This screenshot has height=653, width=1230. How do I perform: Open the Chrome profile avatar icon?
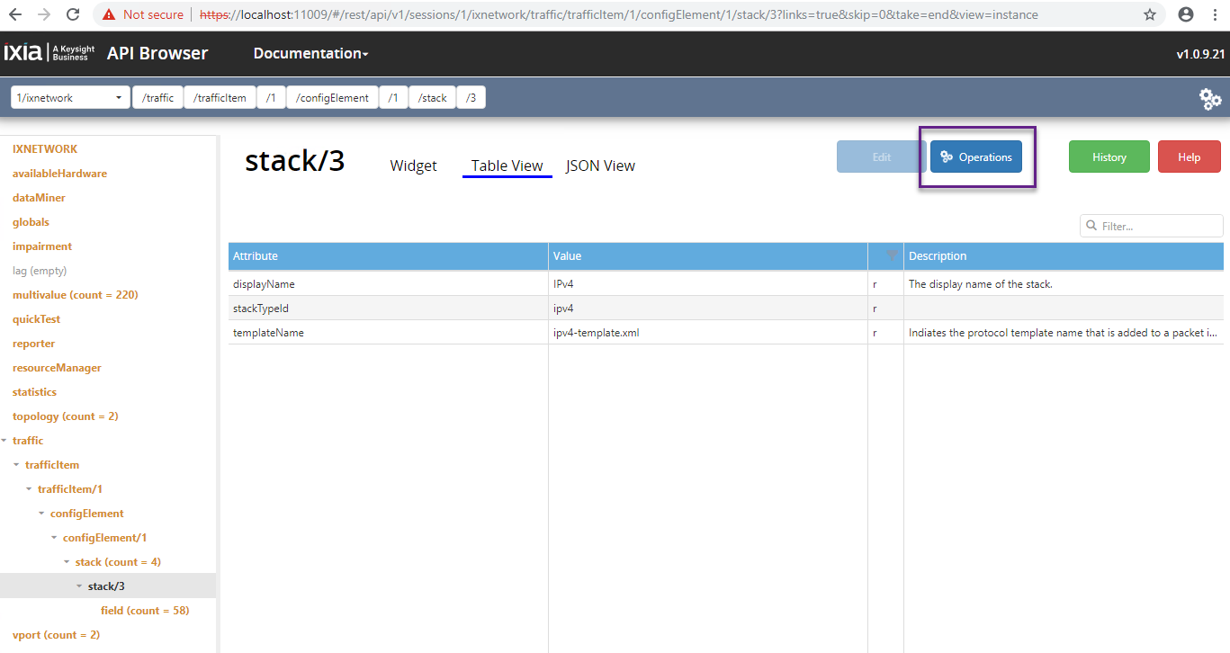click(x=1186, y=14)
